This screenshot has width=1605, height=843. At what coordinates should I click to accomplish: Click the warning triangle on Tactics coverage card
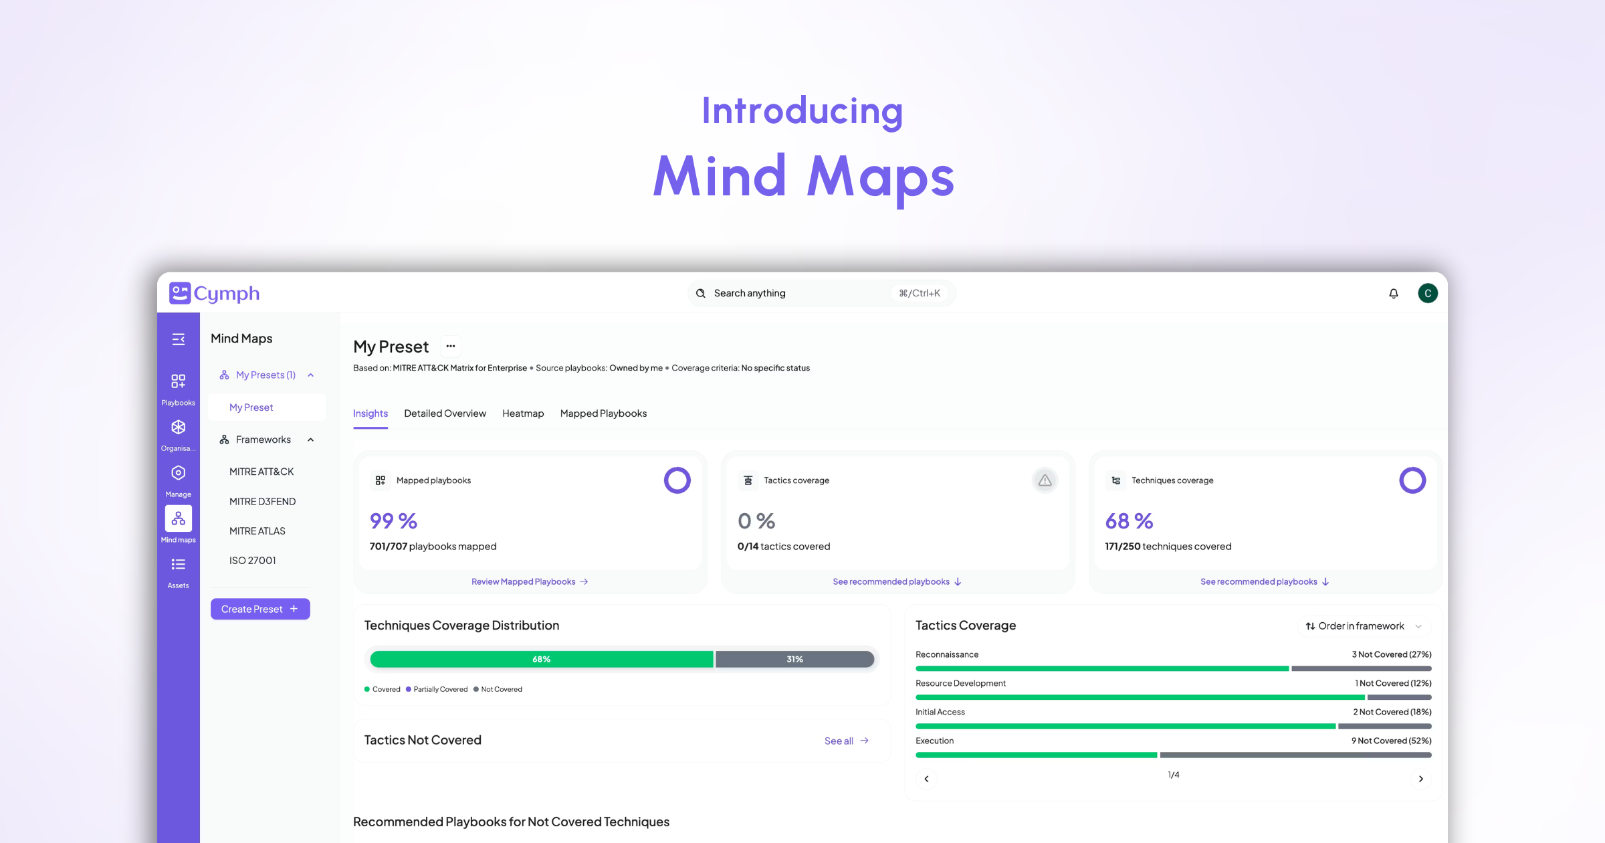[1045, 480]
